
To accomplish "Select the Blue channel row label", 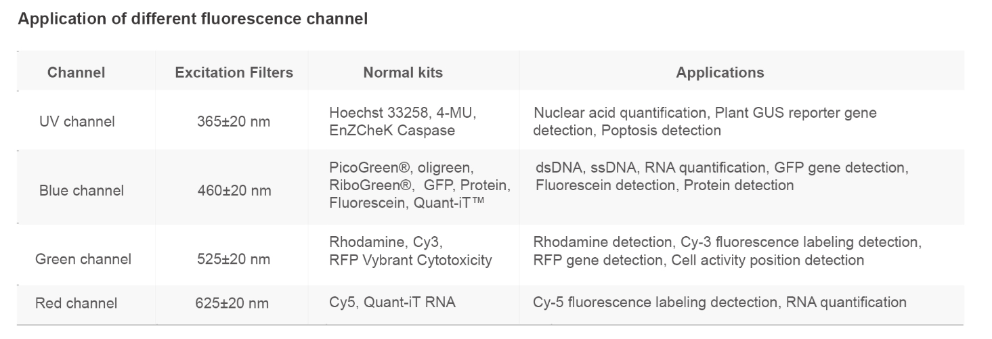I will (81, 191).
